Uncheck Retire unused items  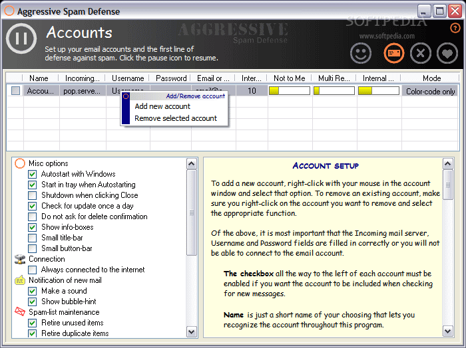coord(33,323)
